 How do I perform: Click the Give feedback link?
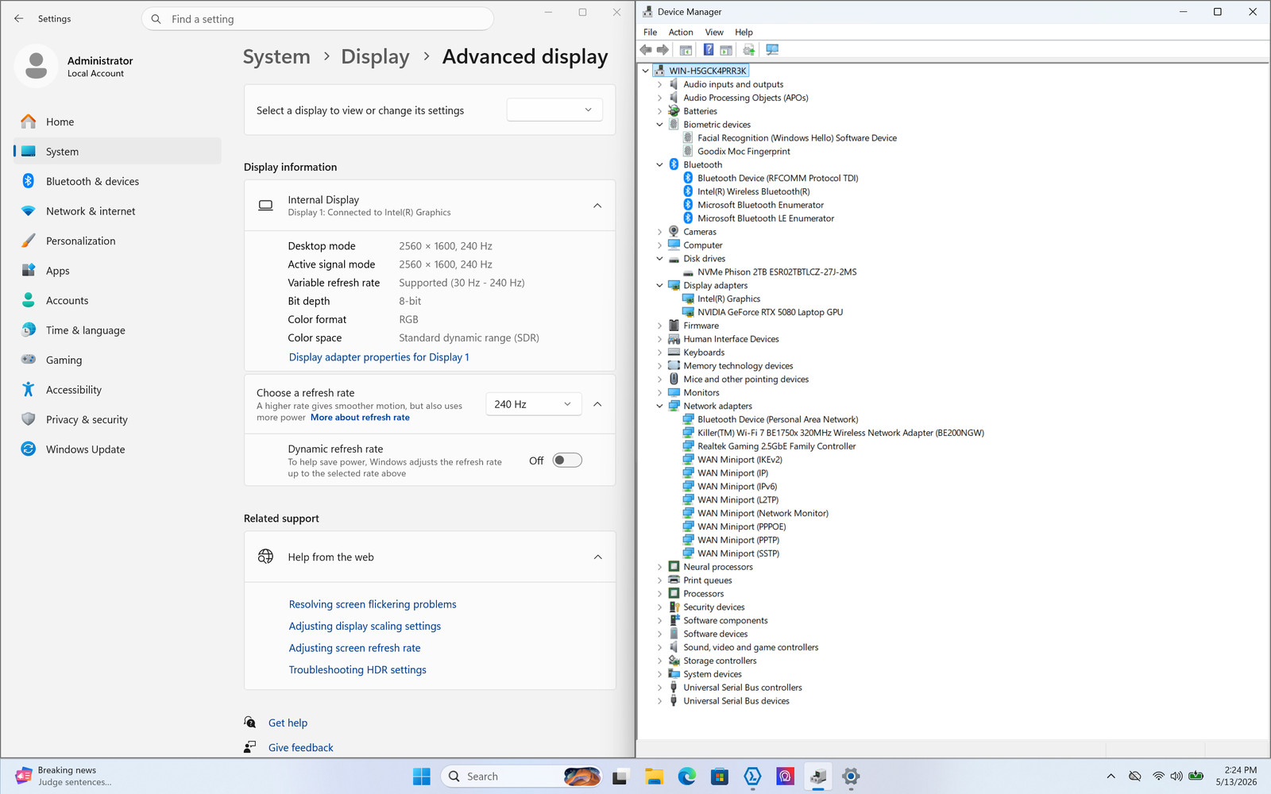click(x=300, y=747)
